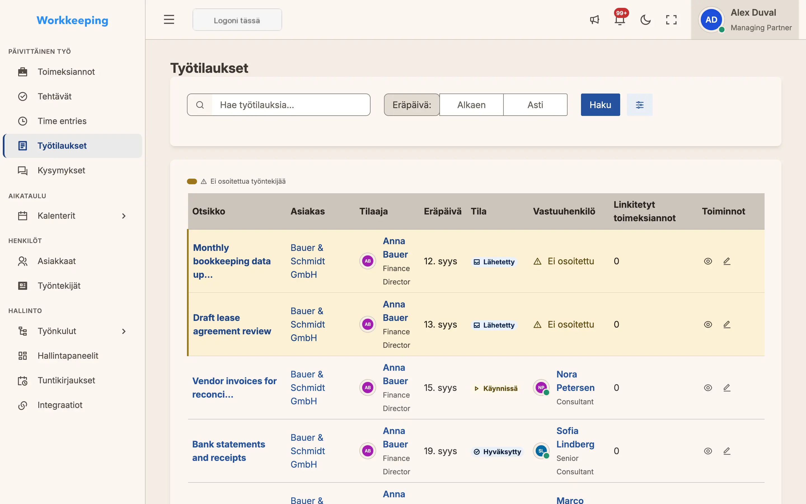Edit Monthly bookkeeping data work order
This screenshot has height=504, width=806.
(727, 261)
